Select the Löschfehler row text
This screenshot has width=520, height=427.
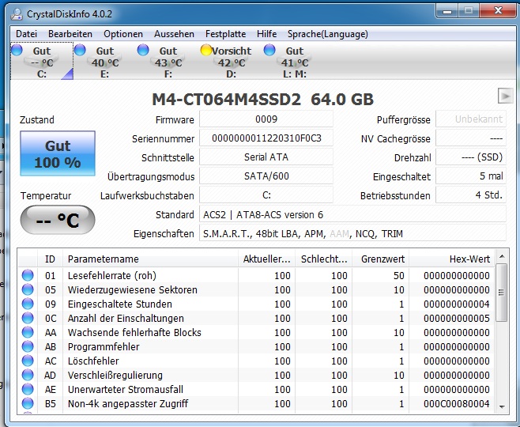tap(93, 361)
